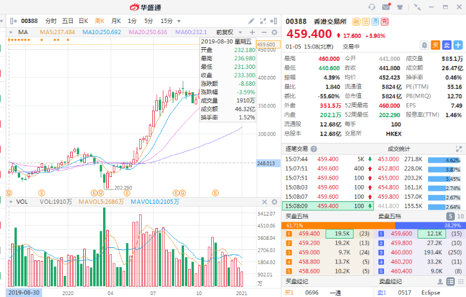The image size is (466, 297).
Task: Click help icon beside 逐笔交易
Action: 313,149
